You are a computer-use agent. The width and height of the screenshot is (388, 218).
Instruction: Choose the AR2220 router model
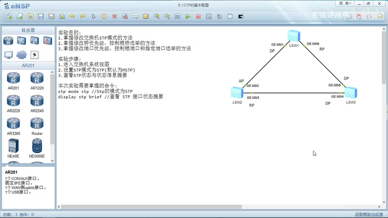point(13,104)
